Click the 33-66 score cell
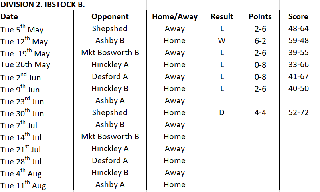This screenshot has height=192, width=320. tap(298, 64)
